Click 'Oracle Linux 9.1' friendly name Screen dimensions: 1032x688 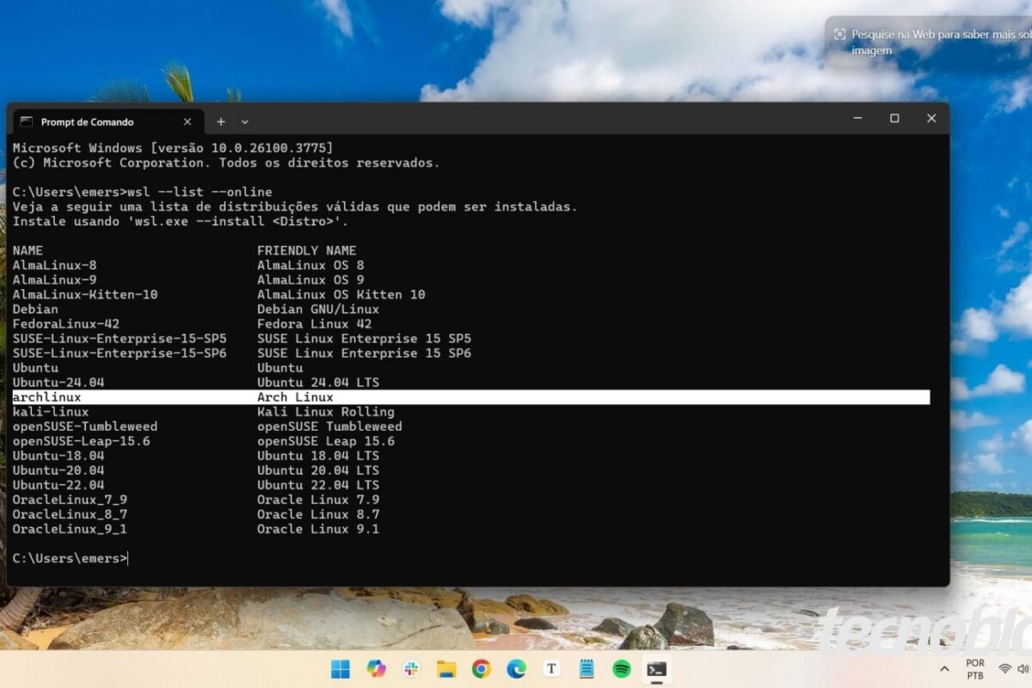(318, 529)
